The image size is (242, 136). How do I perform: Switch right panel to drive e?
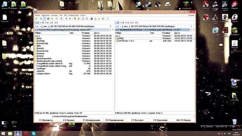tap(127, 23)
